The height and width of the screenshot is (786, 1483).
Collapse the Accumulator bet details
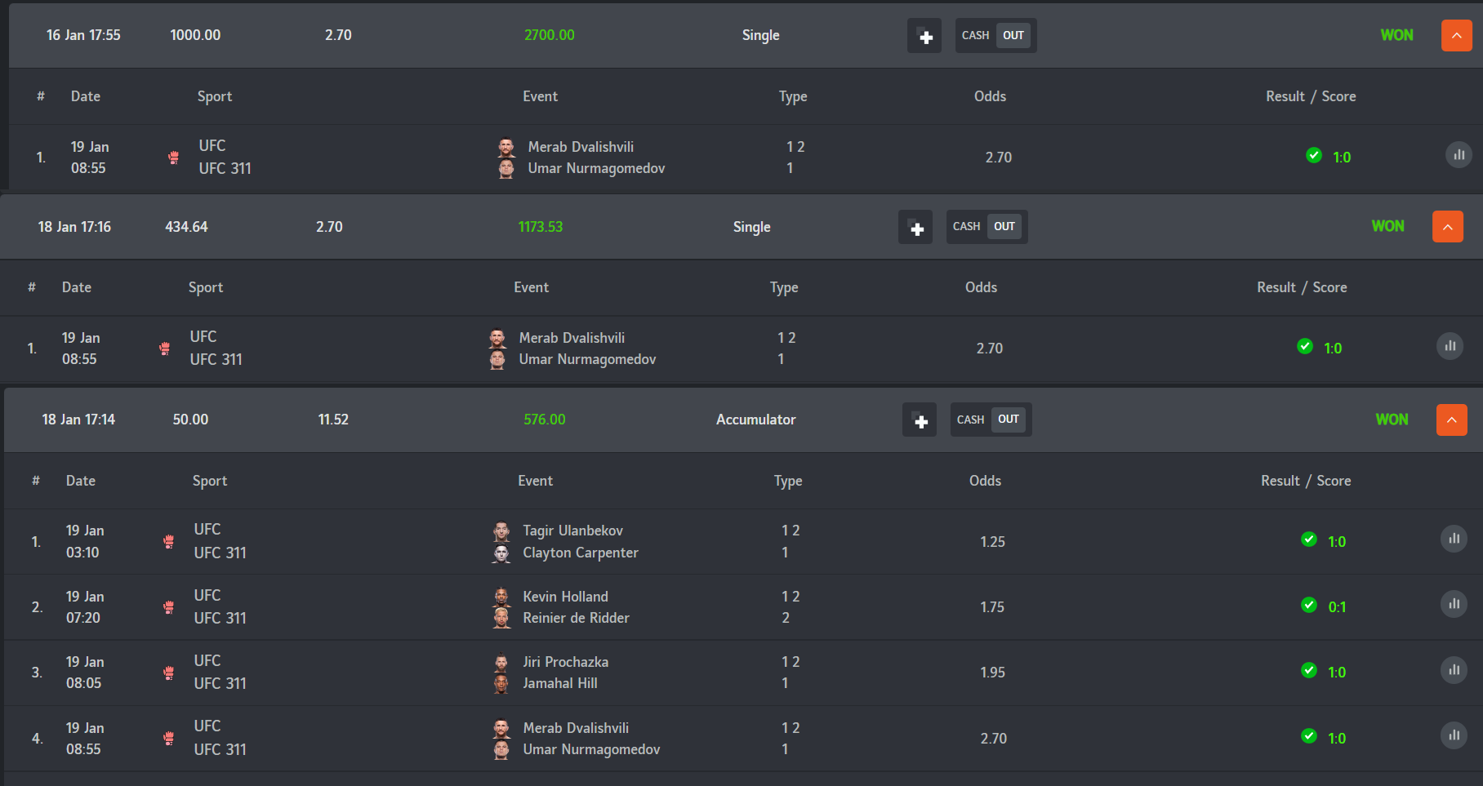tap(1451, 420)
